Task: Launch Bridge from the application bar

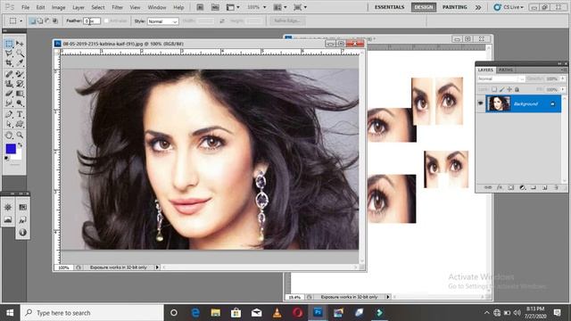Action: [200, 7]
